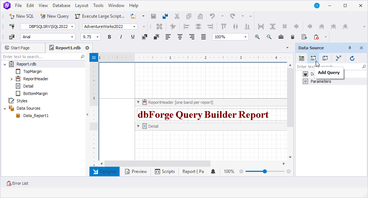Open the Tools menu

(x=98, y=6)
